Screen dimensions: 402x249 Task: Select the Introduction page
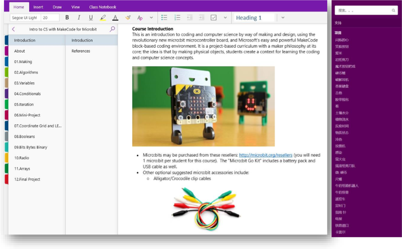(x=92, y=40)
